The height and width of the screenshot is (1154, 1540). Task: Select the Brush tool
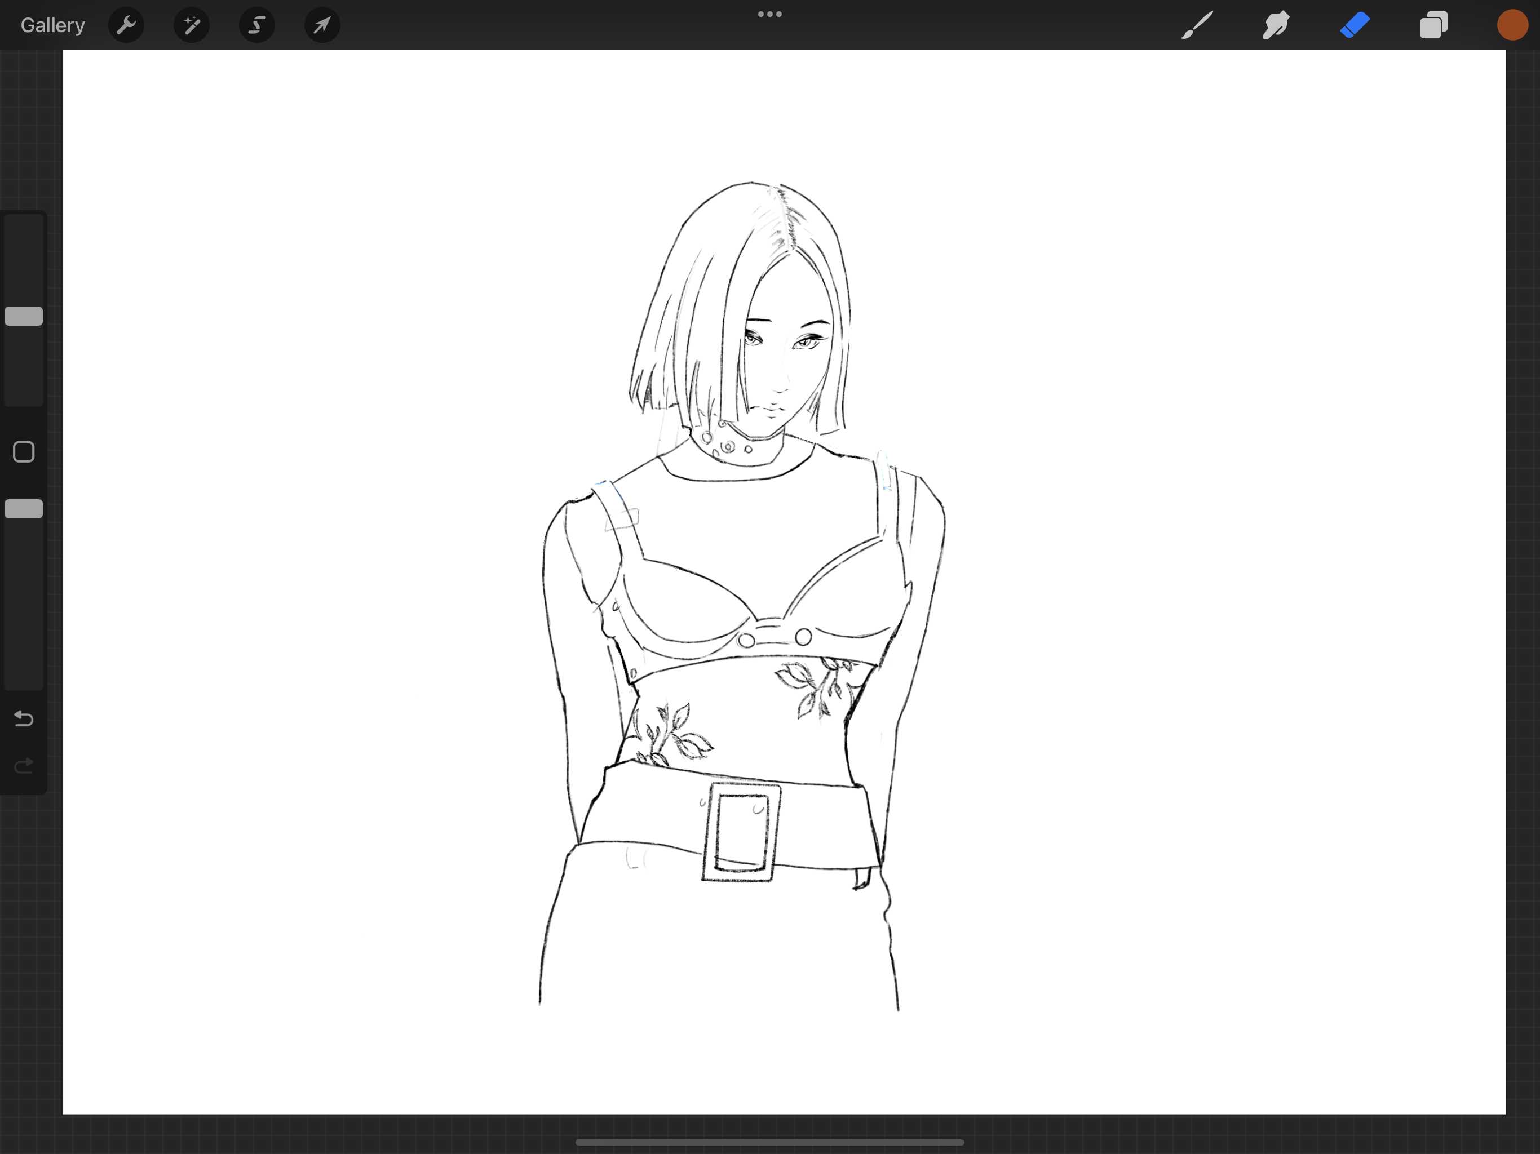pos(1197,25)
